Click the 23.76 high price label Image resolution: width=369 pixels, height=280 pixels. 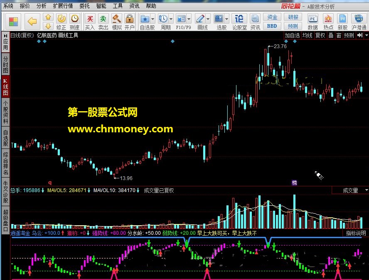[x=280, y=46]
